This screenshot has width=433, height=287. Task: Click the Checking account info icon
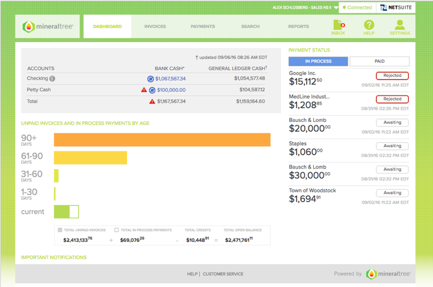click(x=52, y=79)
